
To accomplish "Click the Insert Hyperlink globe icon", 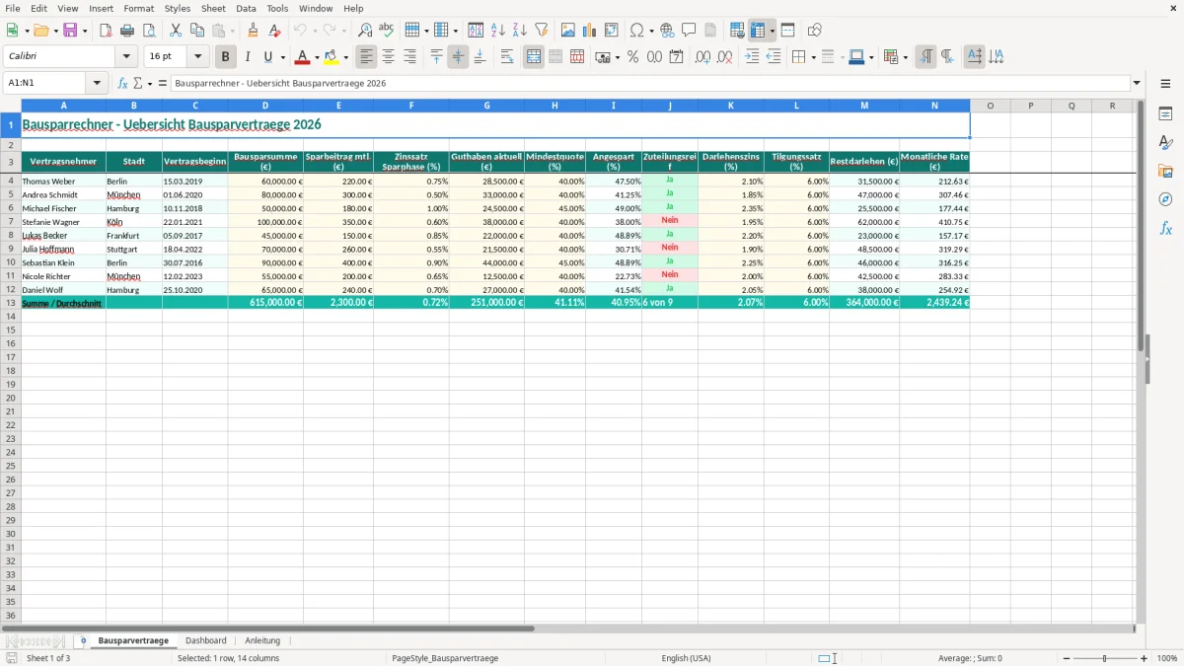I will point(667,31).
